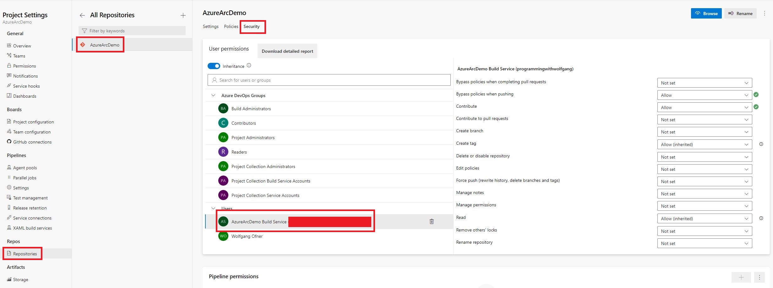Collapse the Users section

click(213, 208)
